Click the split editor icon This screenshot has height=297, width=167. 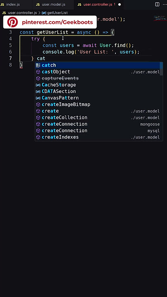point(157,5)
